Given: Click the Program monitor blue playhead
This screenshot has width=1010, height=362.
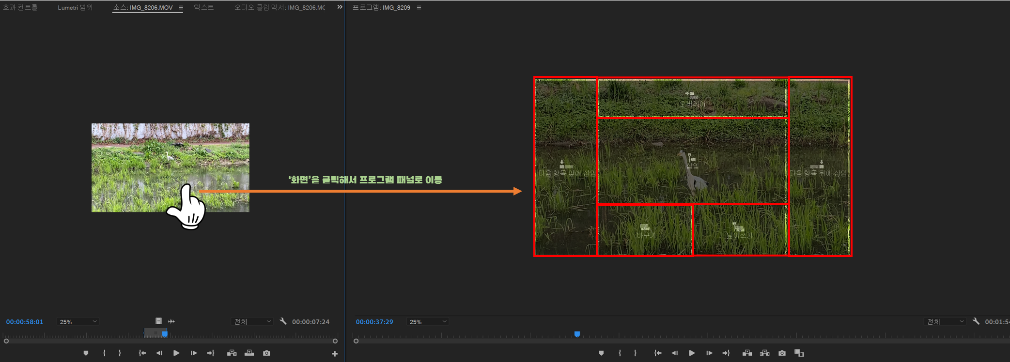Looking at the screenshot, I should coord(577,334).
